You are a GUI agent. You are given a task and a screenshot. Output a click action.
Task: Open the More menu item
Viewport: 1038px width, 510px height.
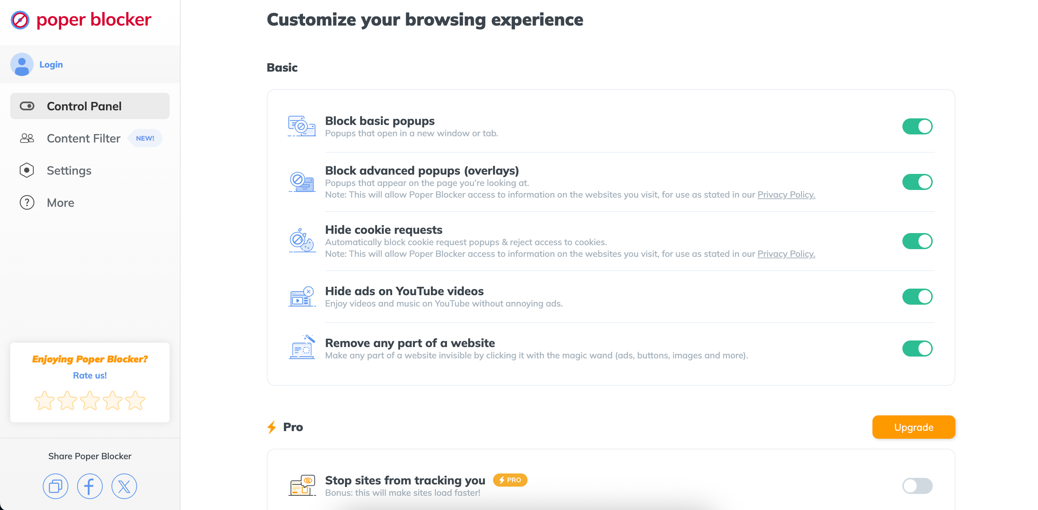60,203
